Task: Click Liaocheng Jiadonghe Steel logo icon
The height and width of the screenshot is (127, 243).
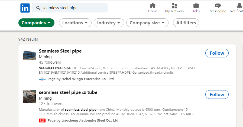Action: (x=42, y=121)
